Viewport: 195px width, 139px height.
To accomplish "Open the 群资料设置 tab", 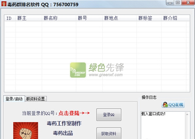I will coord(35,99).
